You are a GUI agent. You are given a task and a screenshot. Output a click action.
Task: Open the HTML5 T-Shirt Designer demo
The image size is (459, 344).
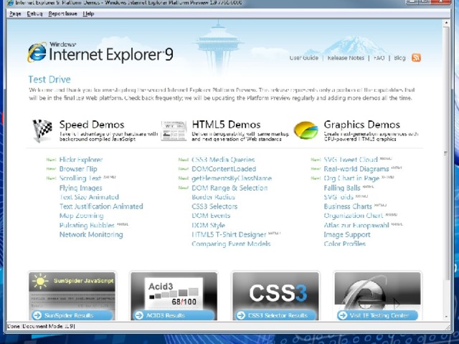[x=229, y=234]
